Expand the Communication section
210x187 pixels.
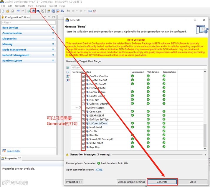click(x=53, y=33)
